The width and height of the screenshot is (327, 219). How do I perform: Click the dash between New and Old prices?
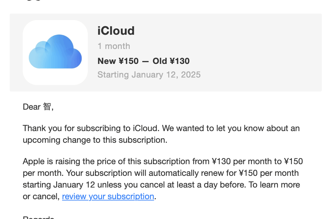coord(146,61)
